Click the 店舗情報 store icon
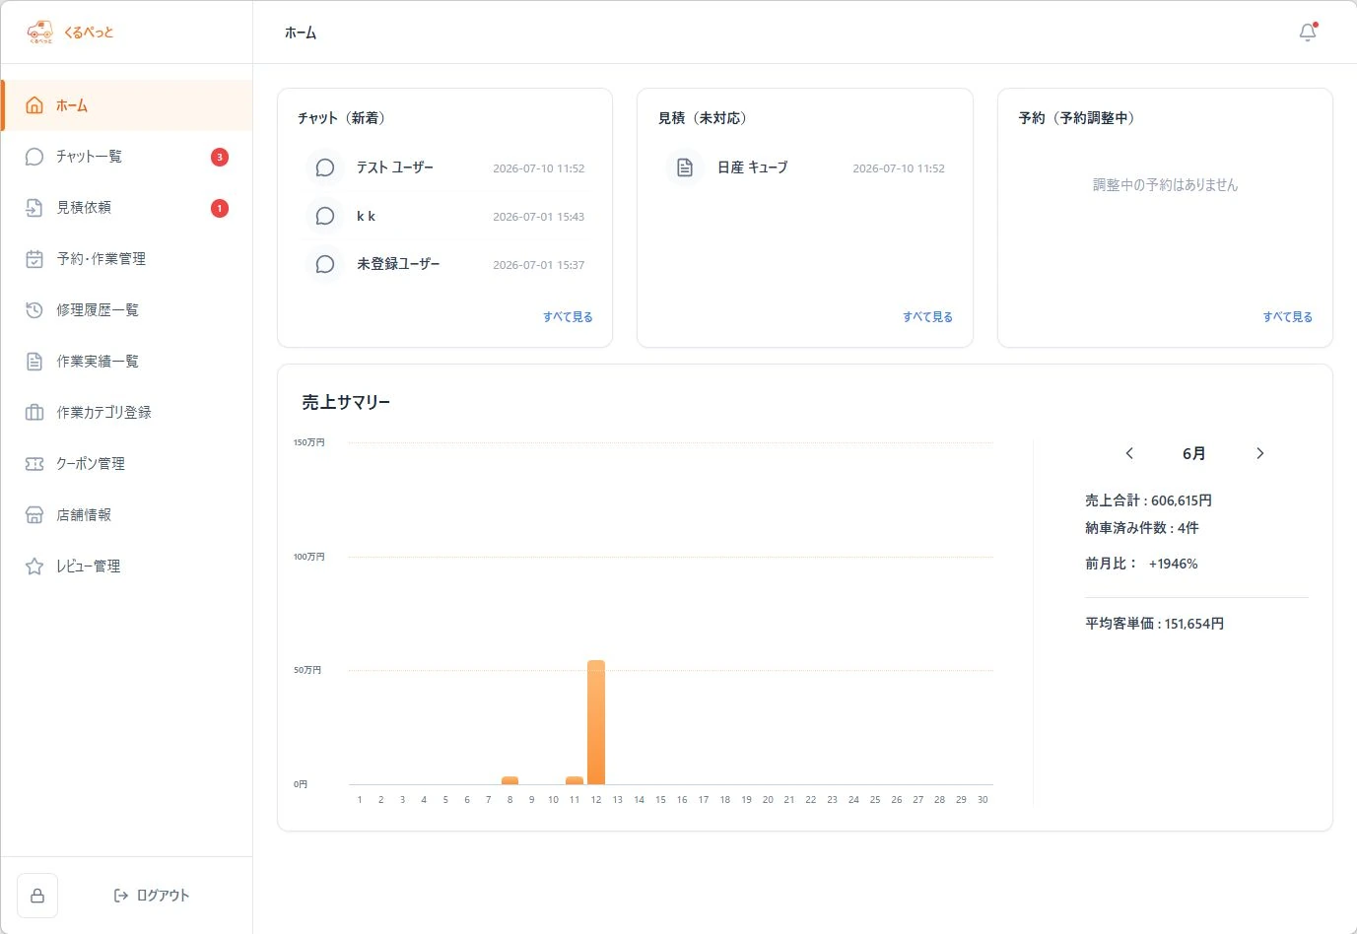Viewport: 1357px width, 934px height. click(34, 515)
